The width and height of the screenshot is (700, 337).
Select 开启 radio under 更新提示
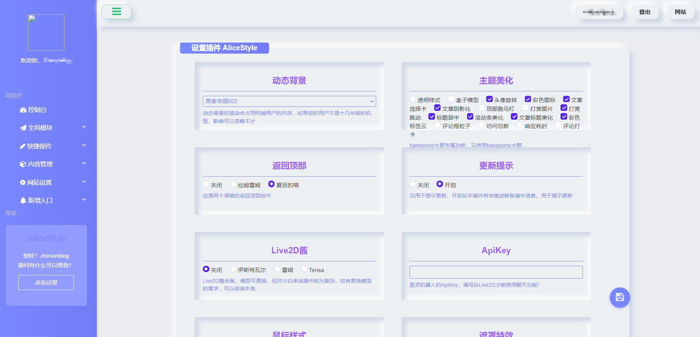pos(440,184)
